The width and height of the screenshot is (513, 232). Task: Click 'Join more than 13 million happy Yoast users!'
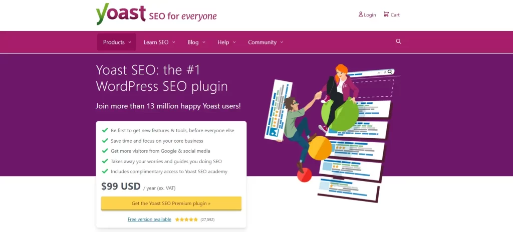pyautogui.click(x=168, y=106)
